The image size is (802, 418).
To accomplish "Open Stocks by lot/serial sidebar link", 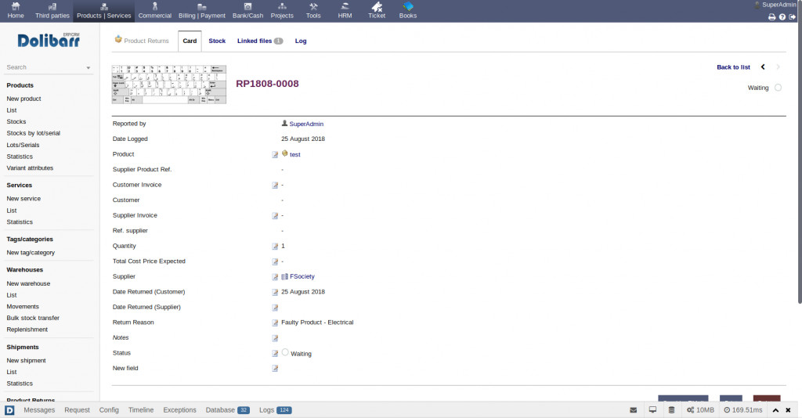I will [33, 133].
